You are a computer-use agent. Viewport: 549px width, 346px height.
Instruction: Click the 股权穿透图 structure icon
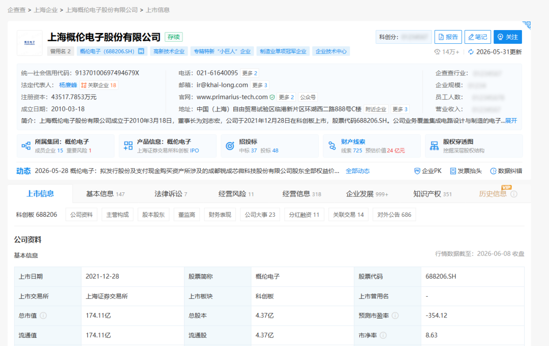click(x=434, y=146)
